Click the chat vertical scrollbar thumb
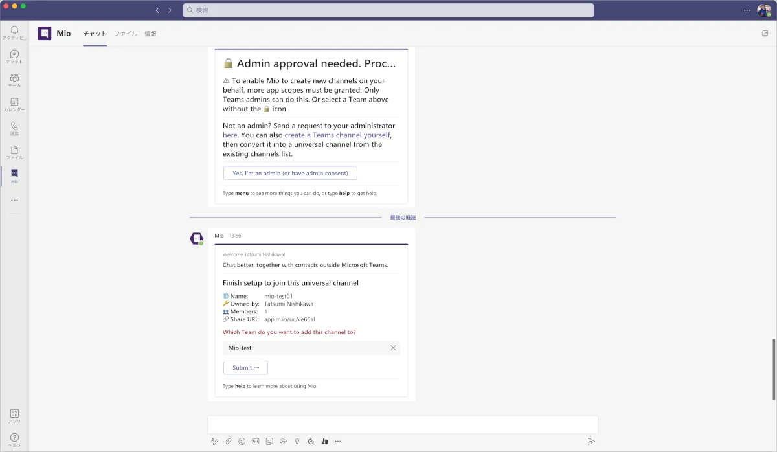This screenshot has height=452, width=777. pos(774,369)
